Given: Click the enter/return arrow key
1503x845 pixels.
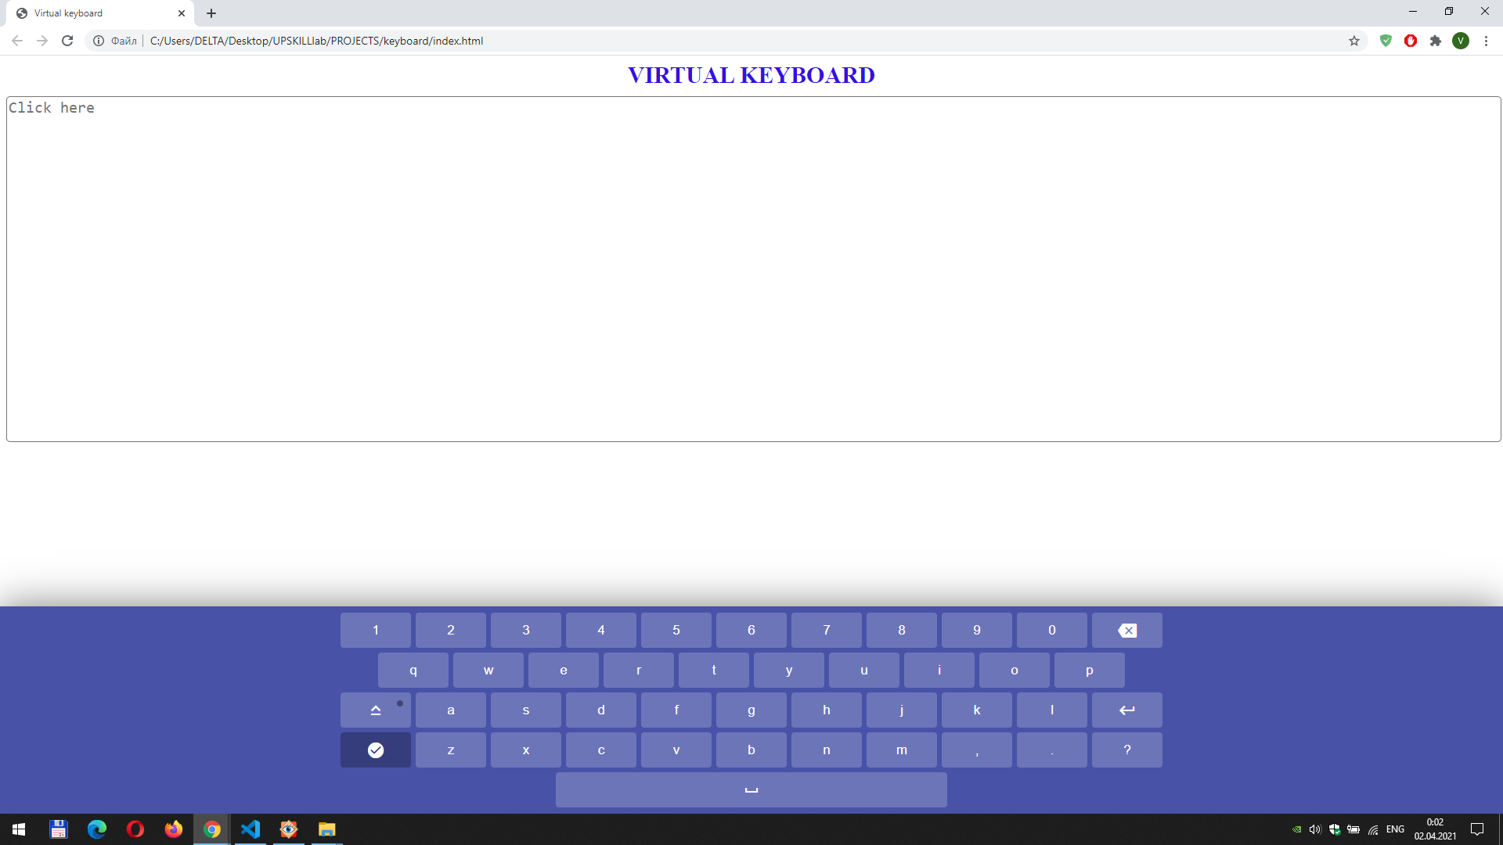Looking at the screenshot, I should 1127,710.
